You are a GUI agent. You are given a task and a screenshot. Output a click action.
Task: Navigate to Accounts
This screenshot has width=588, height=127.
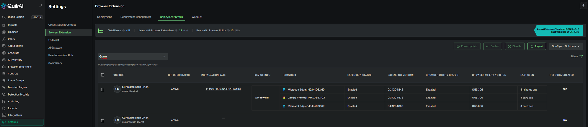tap(14, 53)
